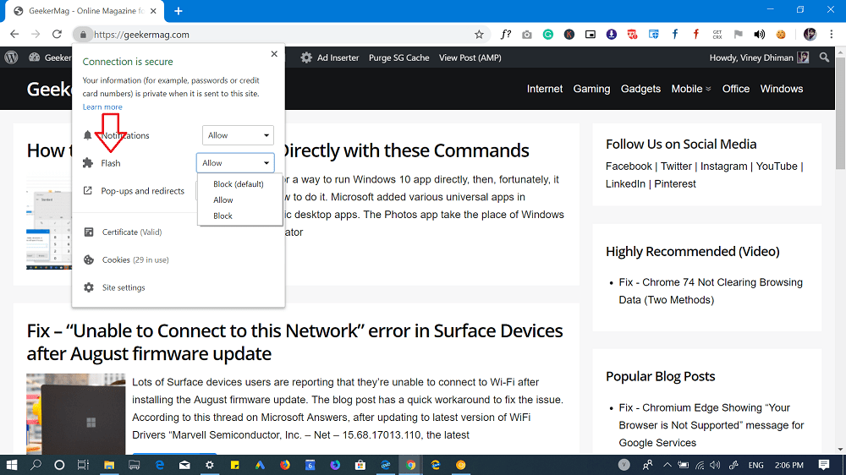Reload the page
This screenshot has width=846, height=475.
[x=57, y=34]
